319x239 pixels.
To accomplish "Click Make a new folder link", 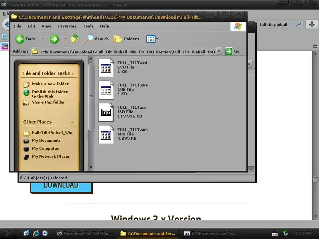I will pyautogui.click(x=50, y=84).
